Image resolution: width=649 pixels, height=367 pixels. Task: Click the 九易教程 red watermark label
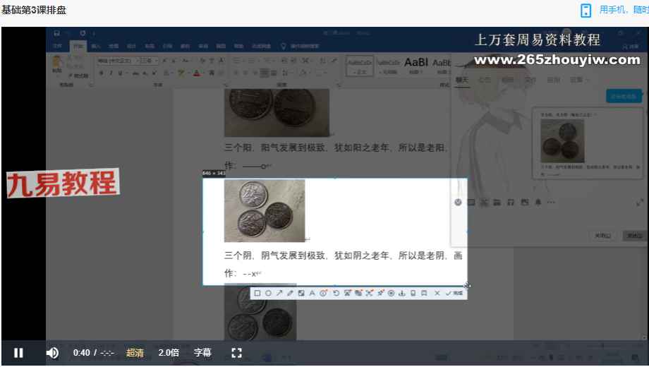point(62,184)
